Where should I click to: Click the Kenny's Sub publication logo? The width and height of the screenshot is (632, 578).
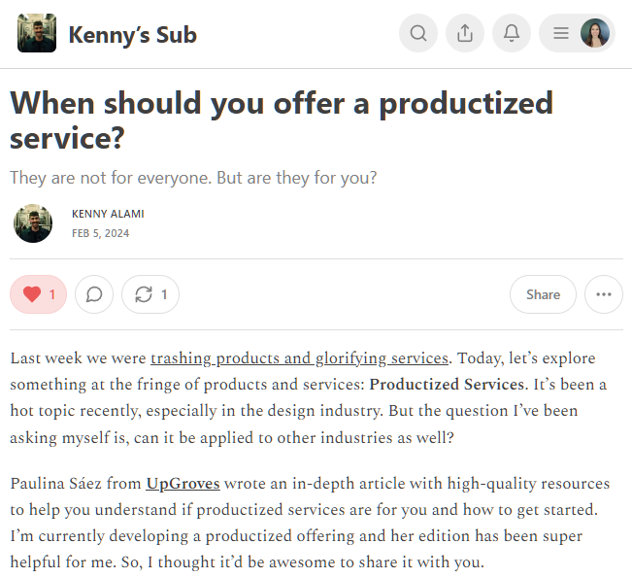click(x=37, y=34)
